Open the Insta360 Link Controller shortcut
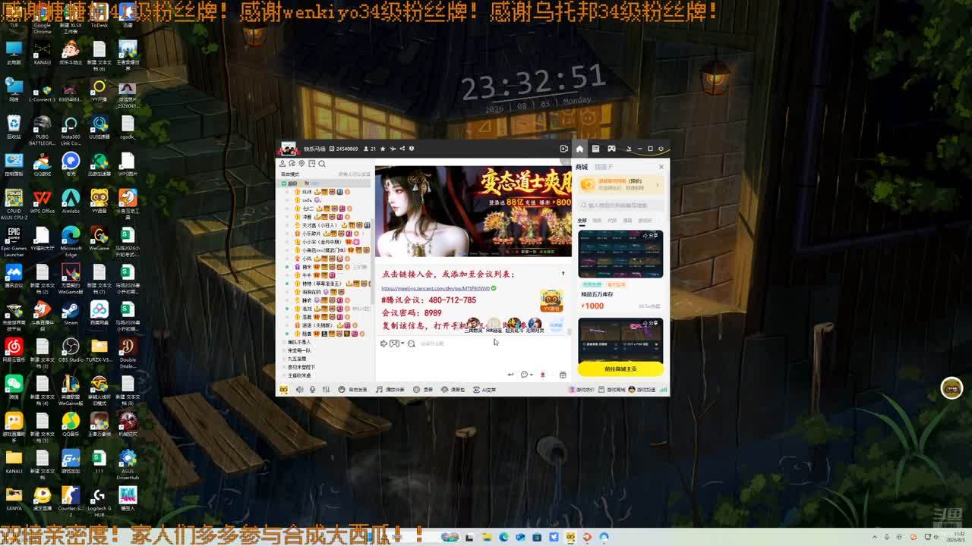 [x=71, y=130]
